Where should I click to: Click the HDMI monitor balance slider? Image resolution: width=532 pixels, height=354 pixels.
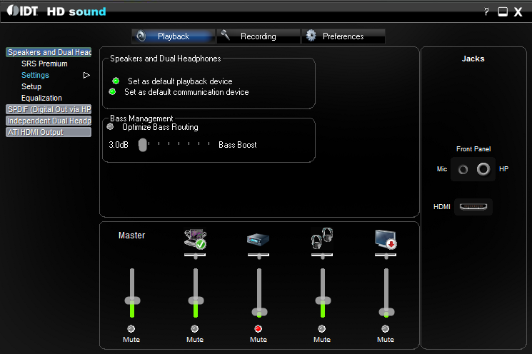[386, 256]
